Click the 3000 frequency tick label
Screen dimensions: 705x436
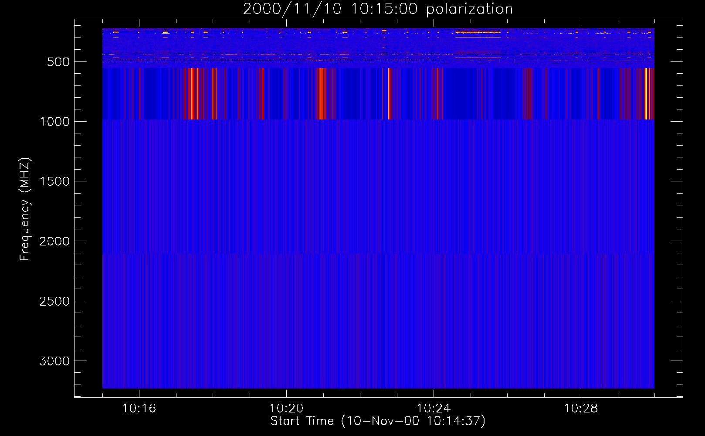(x=54, y=361)
